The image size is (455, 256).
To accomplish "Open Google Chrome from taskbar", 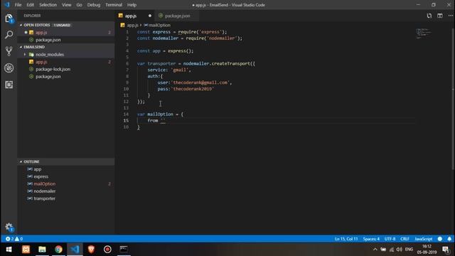I will click(x=58, y=250).
